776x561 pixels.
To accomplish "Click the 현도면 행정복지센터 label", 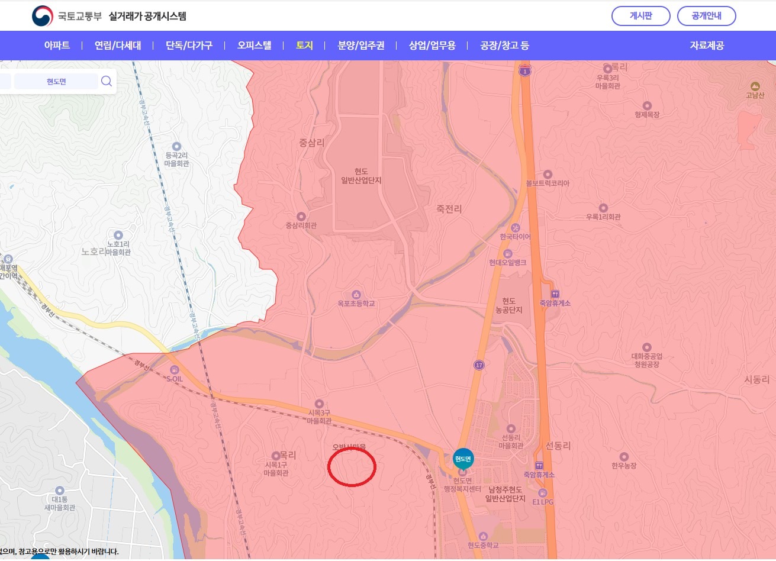I will pyautogui.click(x=463, y=485).
